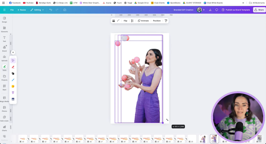The image size is (266, 144).
Task: Choose the yellow Sticky note tool
Action: coord(13,86)
